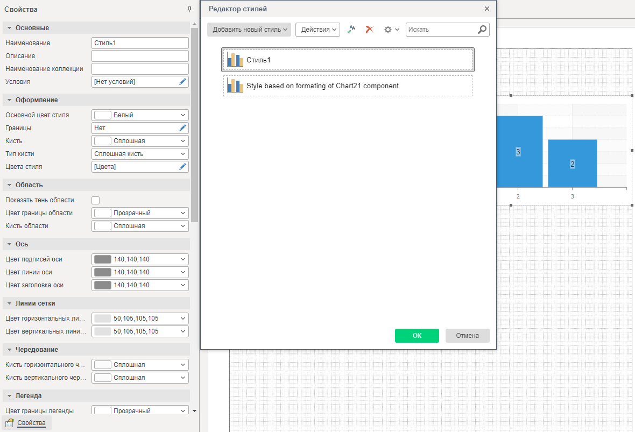This screenshot has height=432, width=635.
Task: Select Стиль1 in the styles list
Action: pos(348,60)
